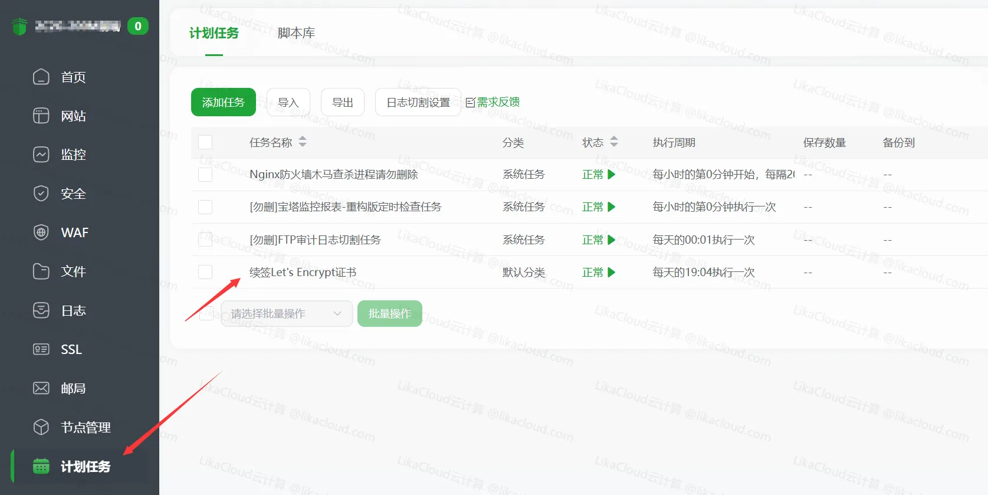
Task: Click the WAF globe shield icon
Action: point(41,232)
